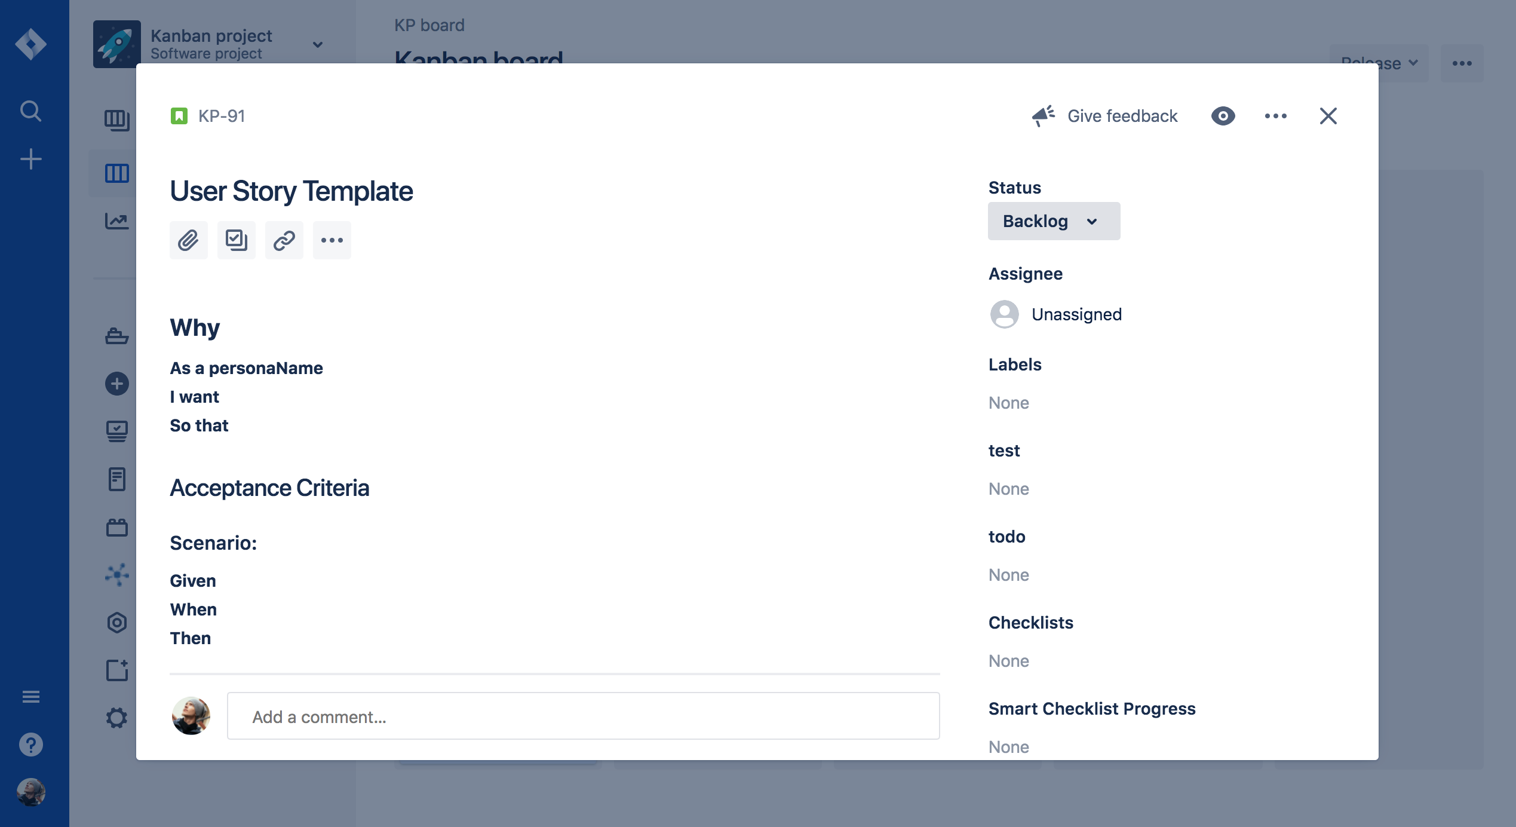1516x827 pixels.
Task: Click the link/copy URL icon
Action: (283, 240)
